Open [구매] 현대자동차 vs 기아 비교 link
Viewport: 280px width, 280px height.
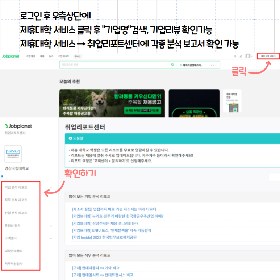click(96, 268)
